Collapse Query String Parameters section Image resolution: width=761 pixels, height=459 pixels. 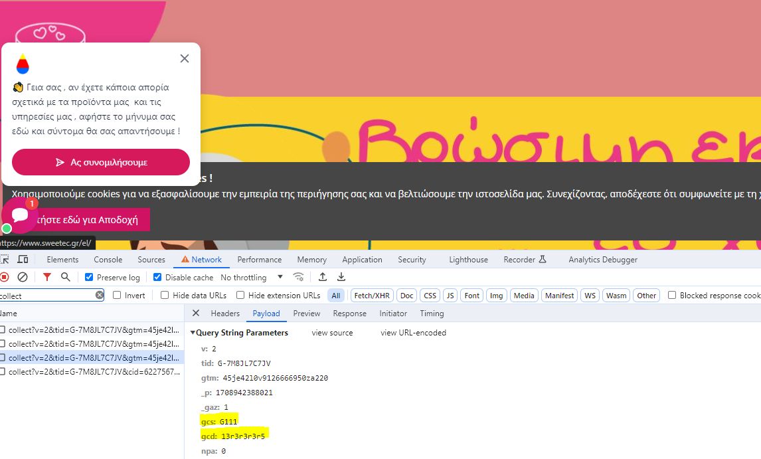click(x=193, y=333)
